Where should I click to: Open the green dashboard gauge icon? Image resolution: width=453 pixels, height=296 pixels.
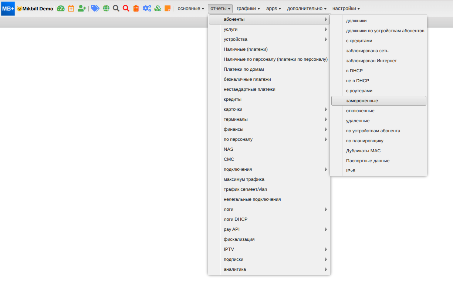pos(61,8)
